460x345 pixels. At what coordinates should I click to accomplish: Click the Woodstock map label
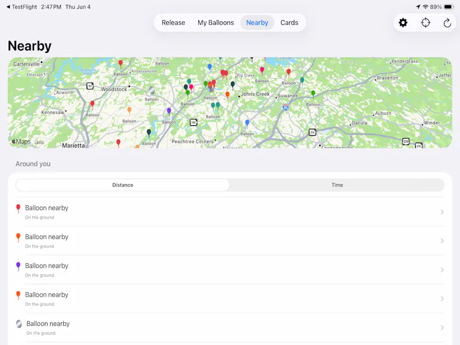coord(114,89)
